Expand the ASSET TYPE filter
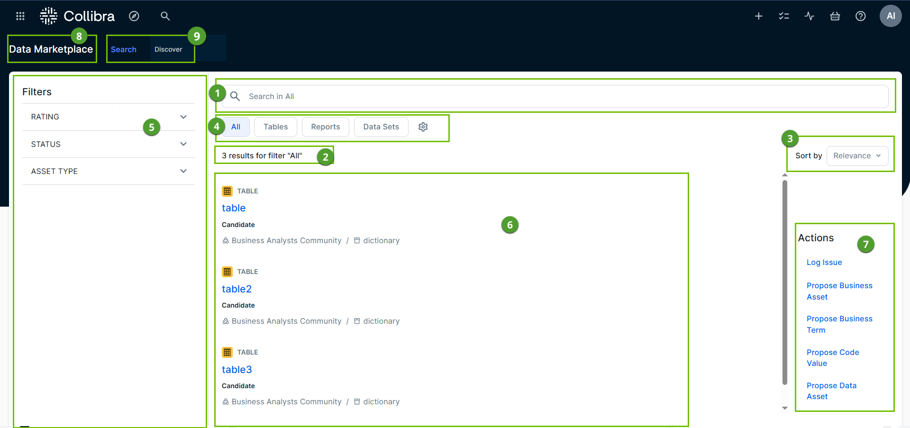Screen dimensions: 910x428 183,171
